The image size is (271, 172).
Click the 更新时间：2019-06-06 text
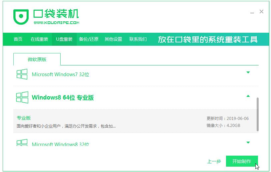pyautogui.click(x=227, y=119)
